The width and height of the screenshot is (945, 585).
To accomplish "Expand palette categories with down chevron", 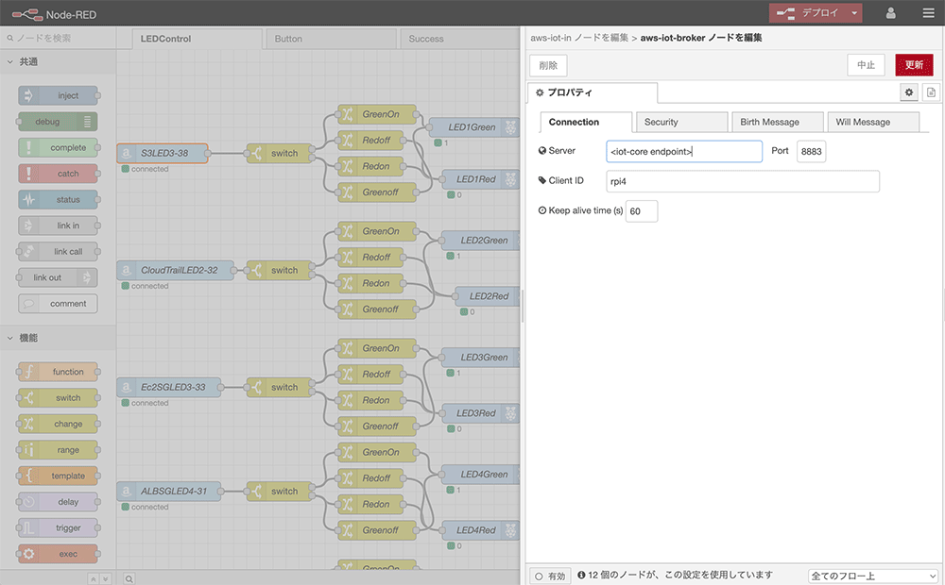I will click(x=105, y=578).
